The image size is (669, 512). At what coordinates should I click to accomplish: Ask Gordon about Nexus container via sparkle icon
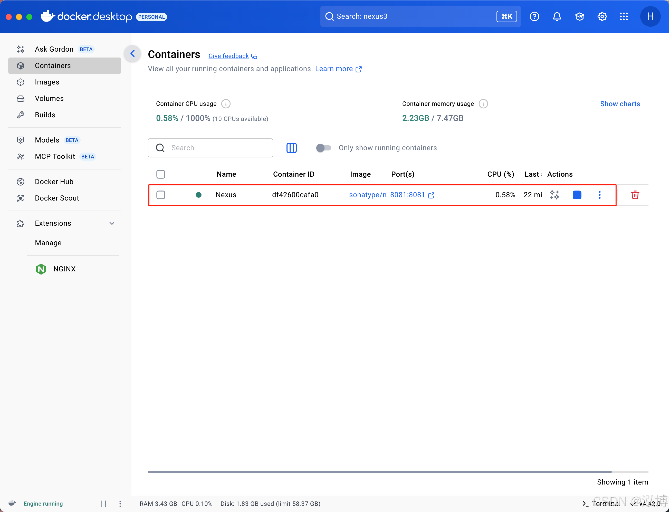[x=554, y=195]
